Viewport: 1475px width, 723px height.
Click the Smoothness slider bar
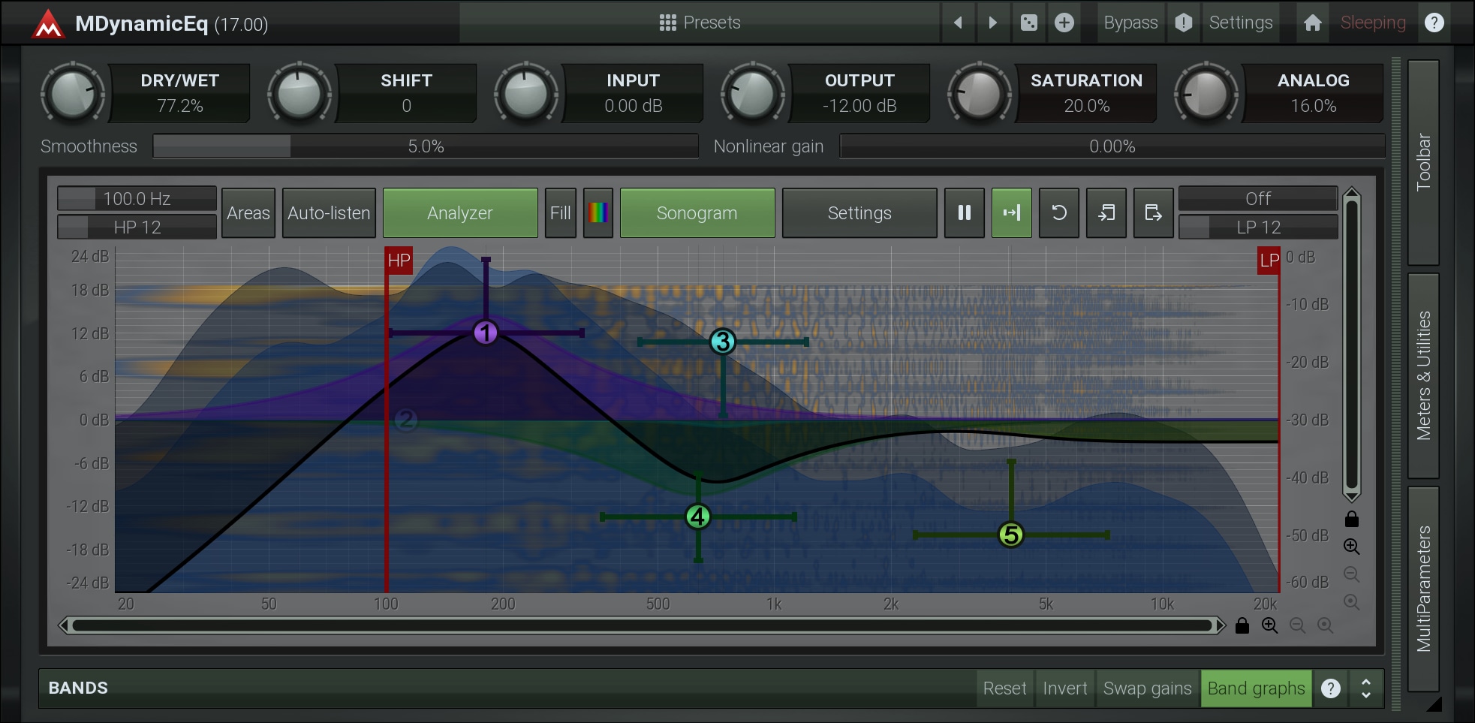(425, 146)
